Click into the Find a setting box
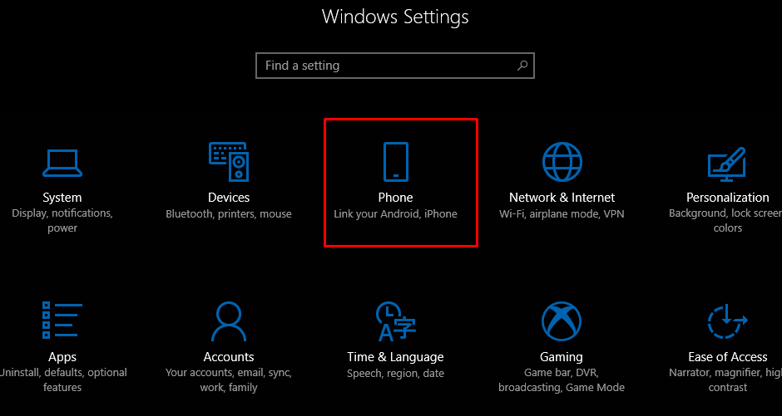Image resolution: width=782 pixels, height=416 pixels. 395,66
